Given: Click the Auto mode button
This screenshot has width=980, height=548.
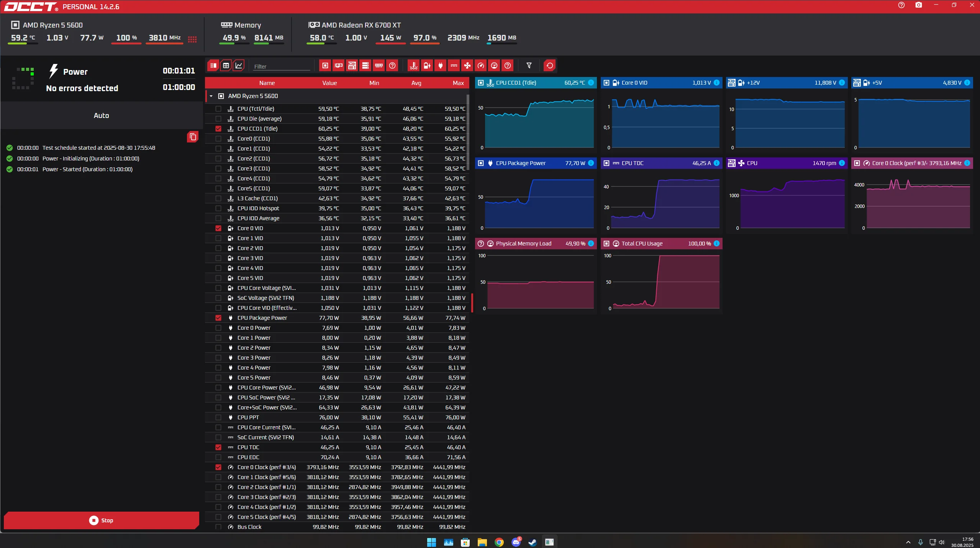Looking at the screenshot, I should (x=101, y=116).
